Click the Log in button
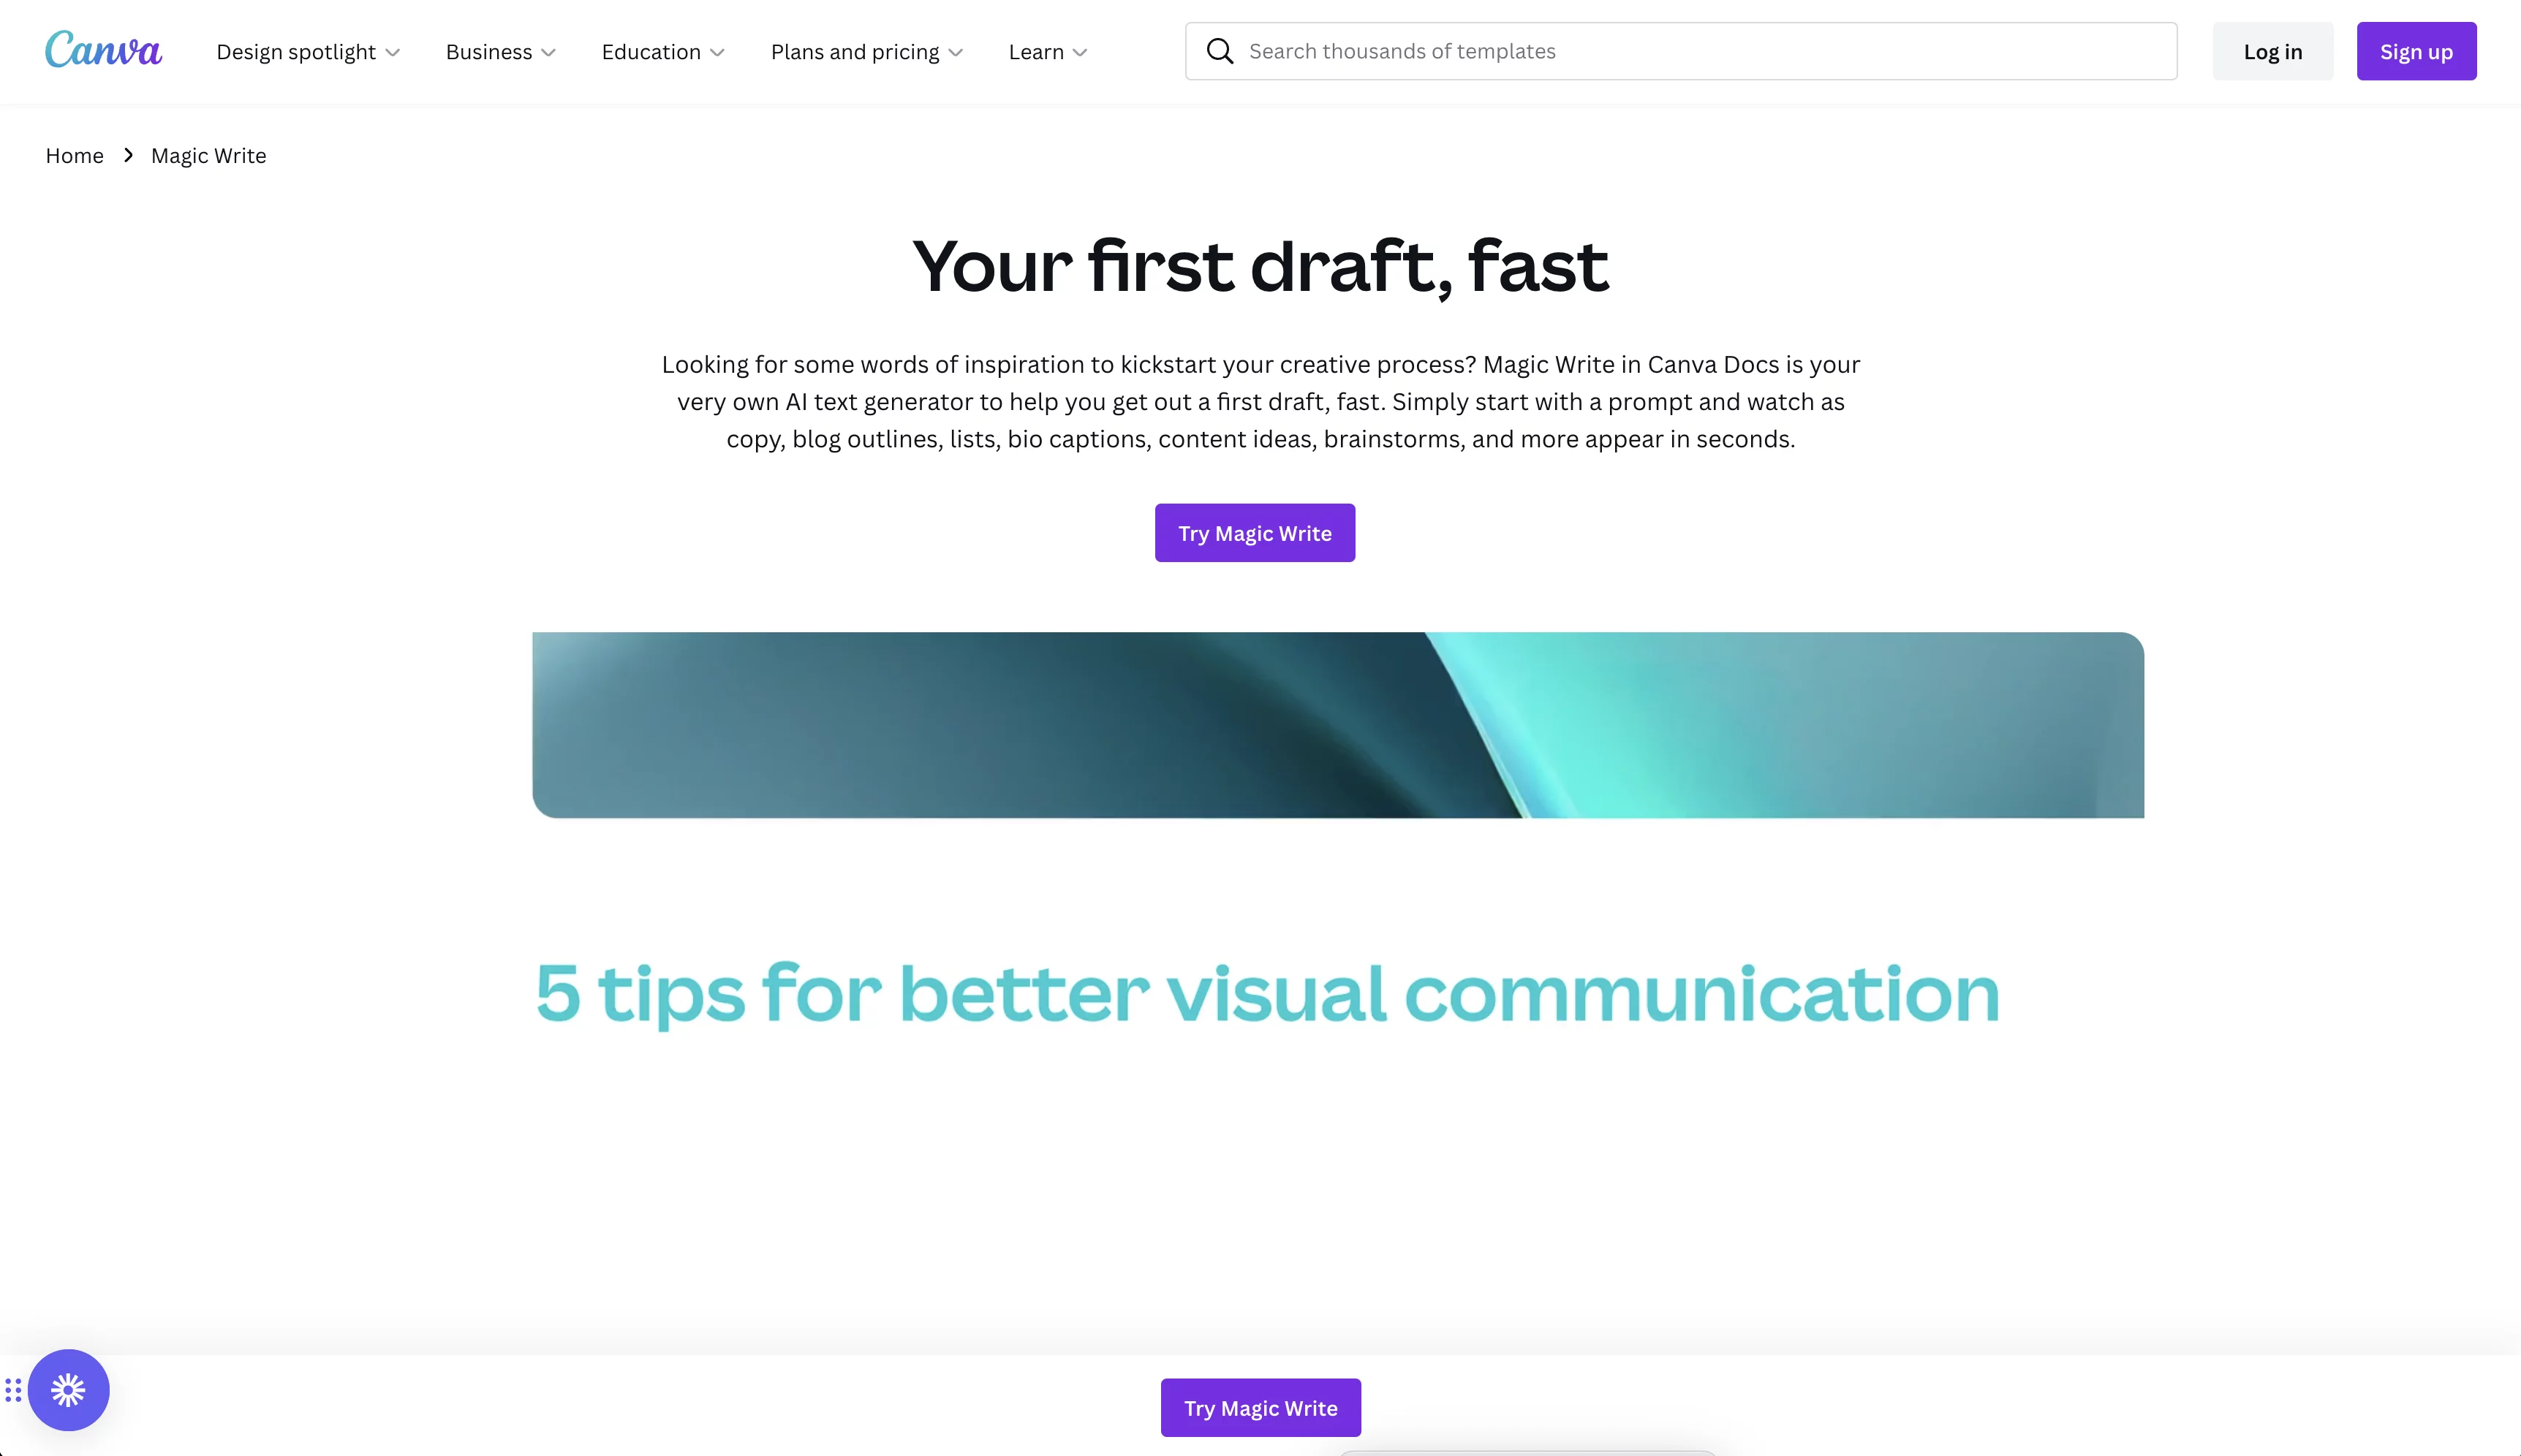 [2273, 50]
